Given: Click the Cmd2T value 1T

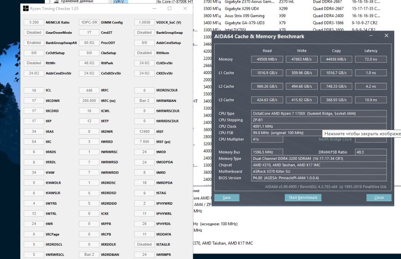Looking at the screenshot, I should [89, 33].
